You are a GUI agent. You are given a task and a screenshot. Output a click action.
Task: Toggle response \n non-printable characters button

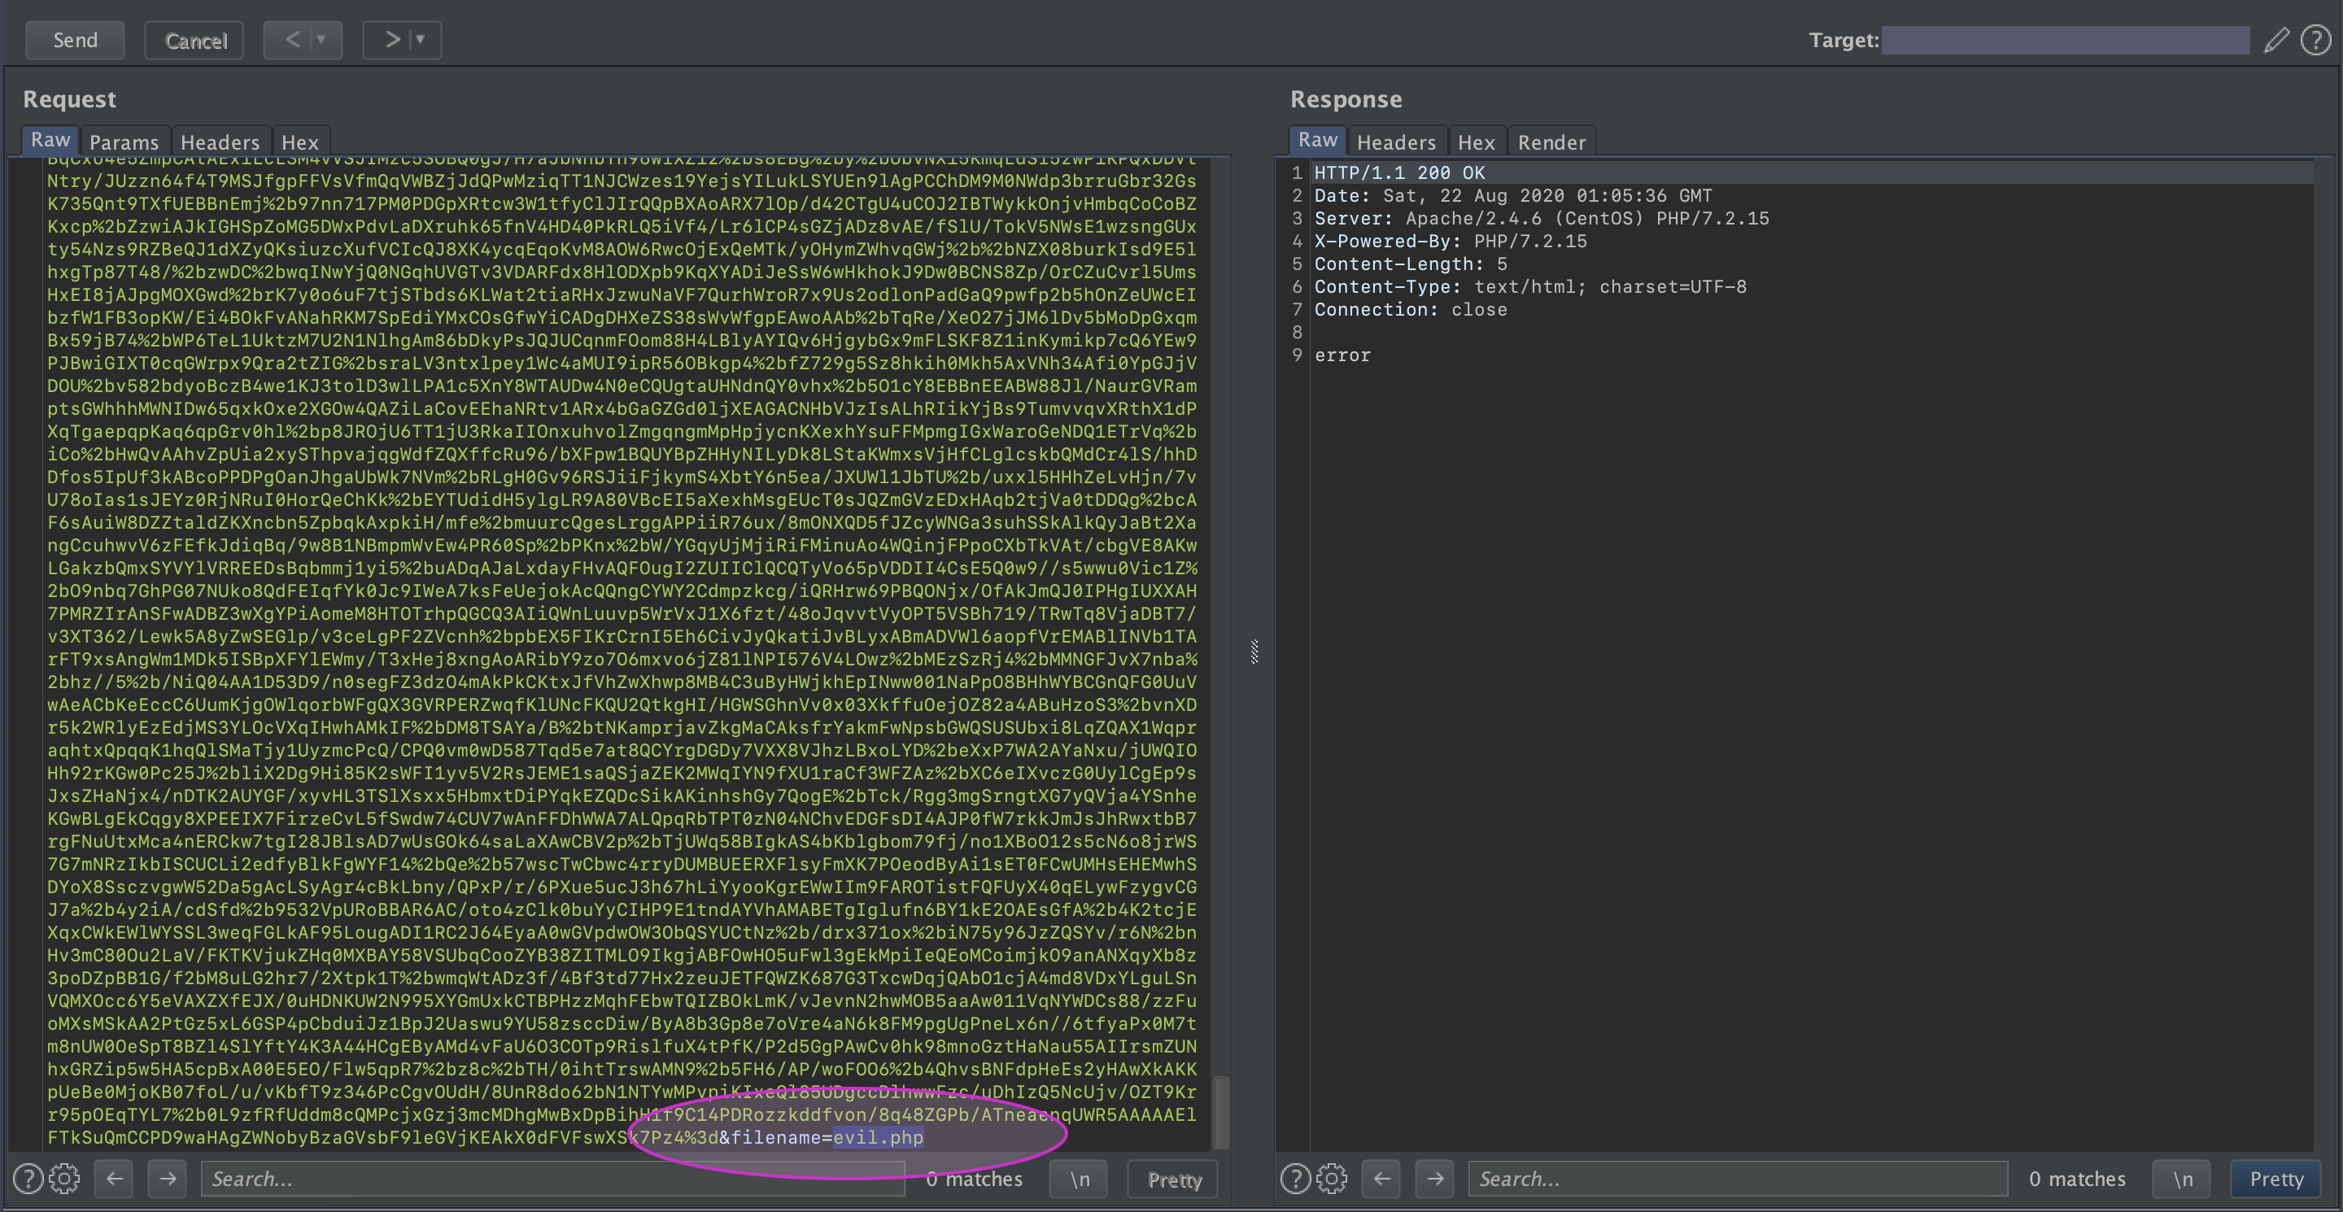tap(2183, 1179)
